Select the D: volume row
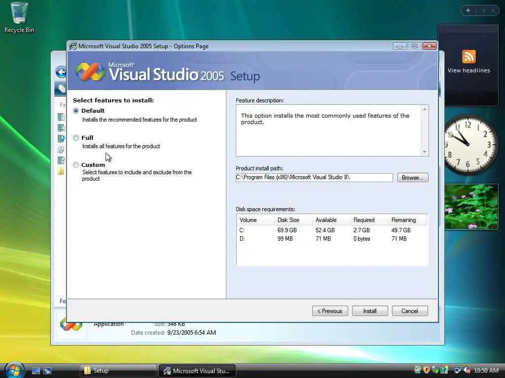The image size is (505, 378). coord(332,239)
